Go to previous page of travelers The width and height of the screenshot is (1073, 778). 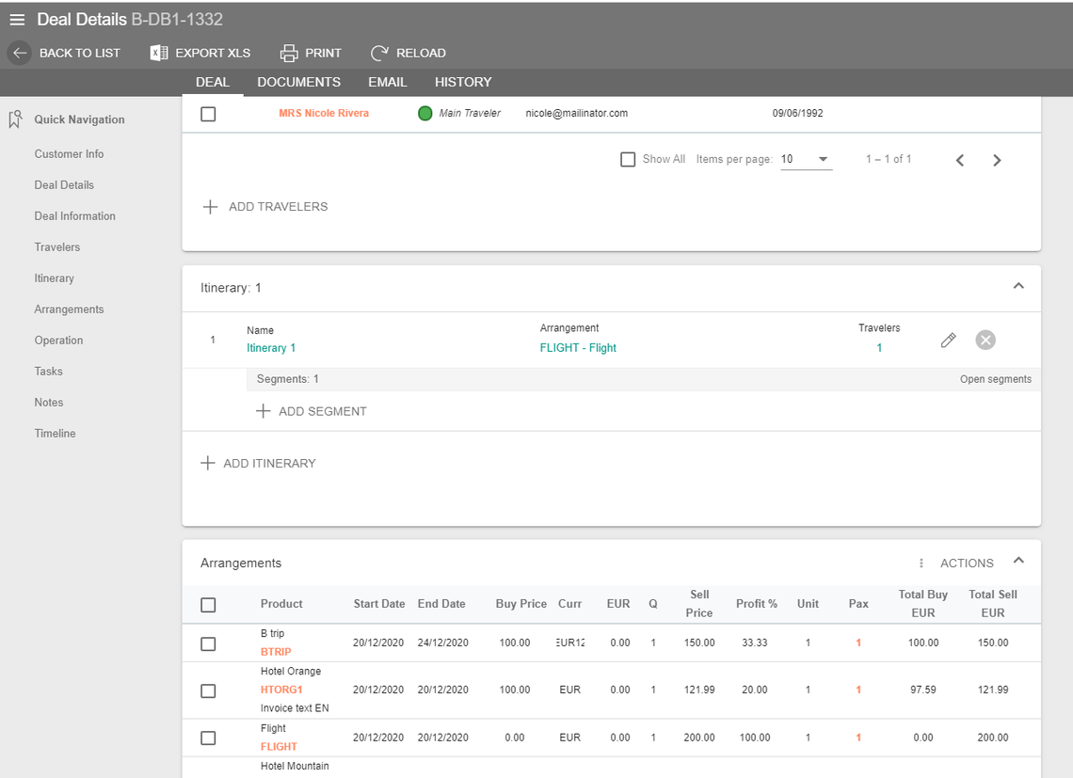[x=960, y=160]
